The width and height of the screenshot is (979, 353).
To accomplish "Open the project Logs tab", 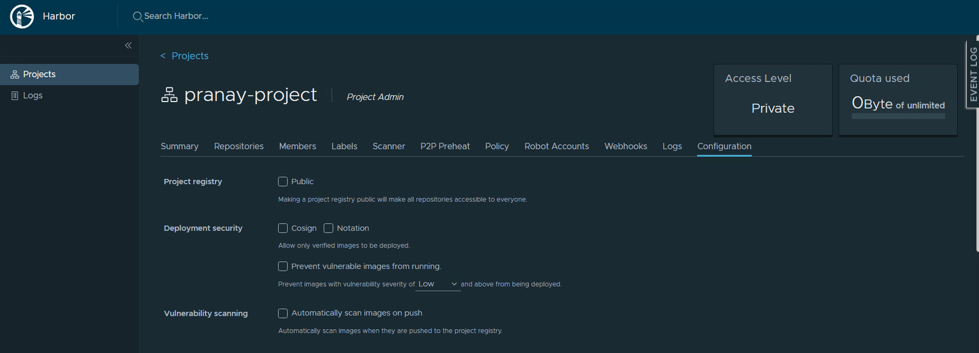I will [x=672, y=146].
